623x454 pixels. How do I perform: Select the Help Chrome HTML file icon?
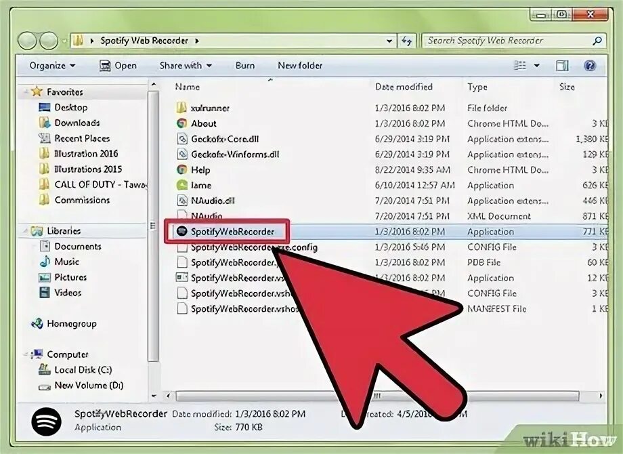[181, 170]
